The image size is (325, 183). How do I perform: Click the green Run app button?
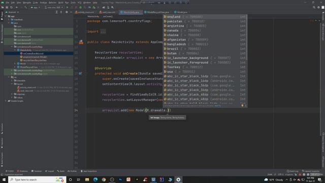pyautogui.click(x=67, y=7)
